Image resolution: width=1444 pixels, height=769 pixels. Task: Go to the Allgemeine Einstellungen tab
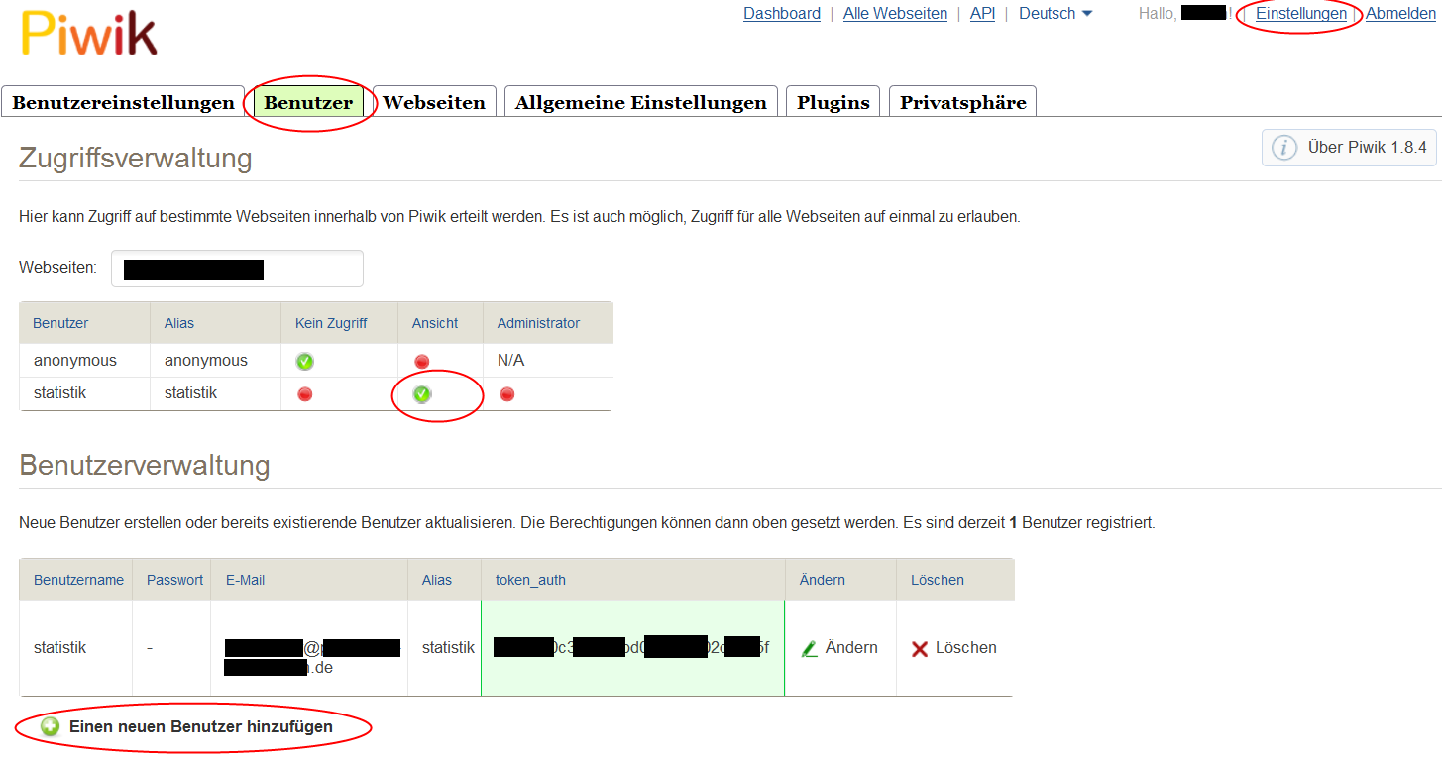coord(640,102)
